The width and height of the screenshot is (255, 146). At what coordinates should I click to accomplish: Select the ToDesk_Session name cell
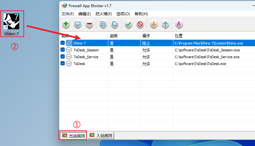pyautogui.click(x=86, y=50)
